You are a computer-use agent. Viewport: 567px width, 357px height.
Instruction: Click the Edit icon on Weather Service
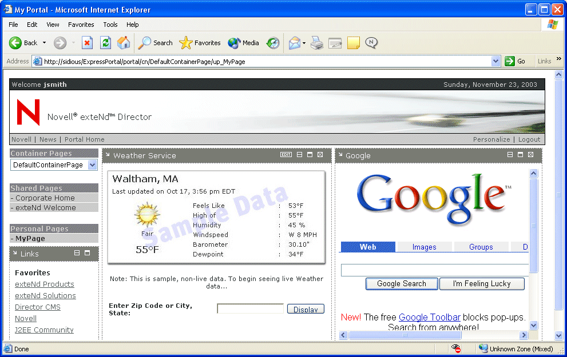coord(286,154)
